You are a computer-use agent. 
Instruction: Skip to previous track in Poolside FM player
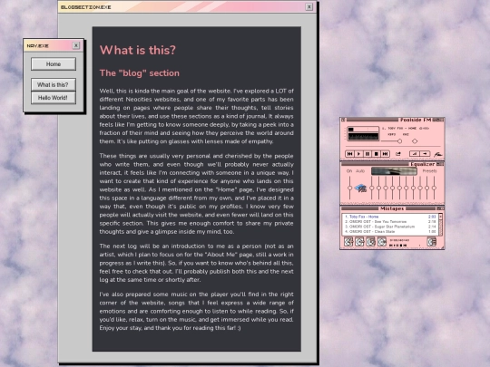click(349, 153)
